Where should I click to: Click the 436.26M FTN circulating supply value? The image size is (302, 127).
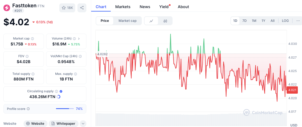point(43,97)
